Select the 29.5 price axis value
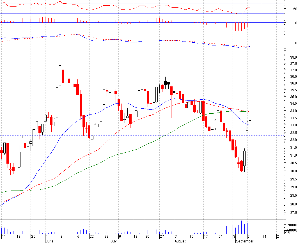Screen dimensions: 298x243 [294, 179]
